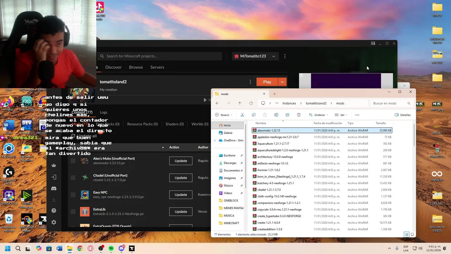This screenshot has width=451, height=254.
Task: Switch to large thumbnails view in Explorer status bar
Action: click(412, 235)
